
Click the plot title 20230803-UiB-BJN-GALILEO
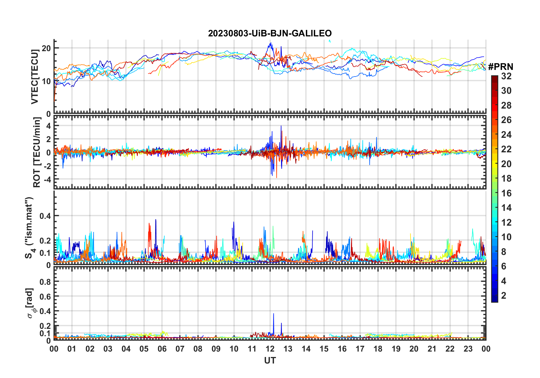(270, 34)
